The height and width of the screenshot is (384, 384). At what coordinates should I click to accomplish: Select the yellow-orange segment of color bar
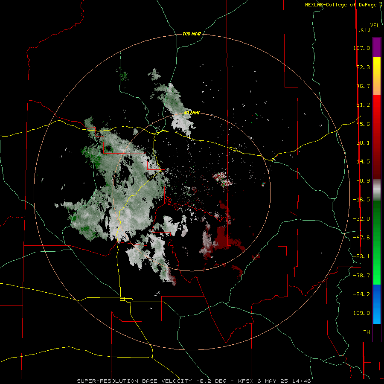[x=377, y=76]
